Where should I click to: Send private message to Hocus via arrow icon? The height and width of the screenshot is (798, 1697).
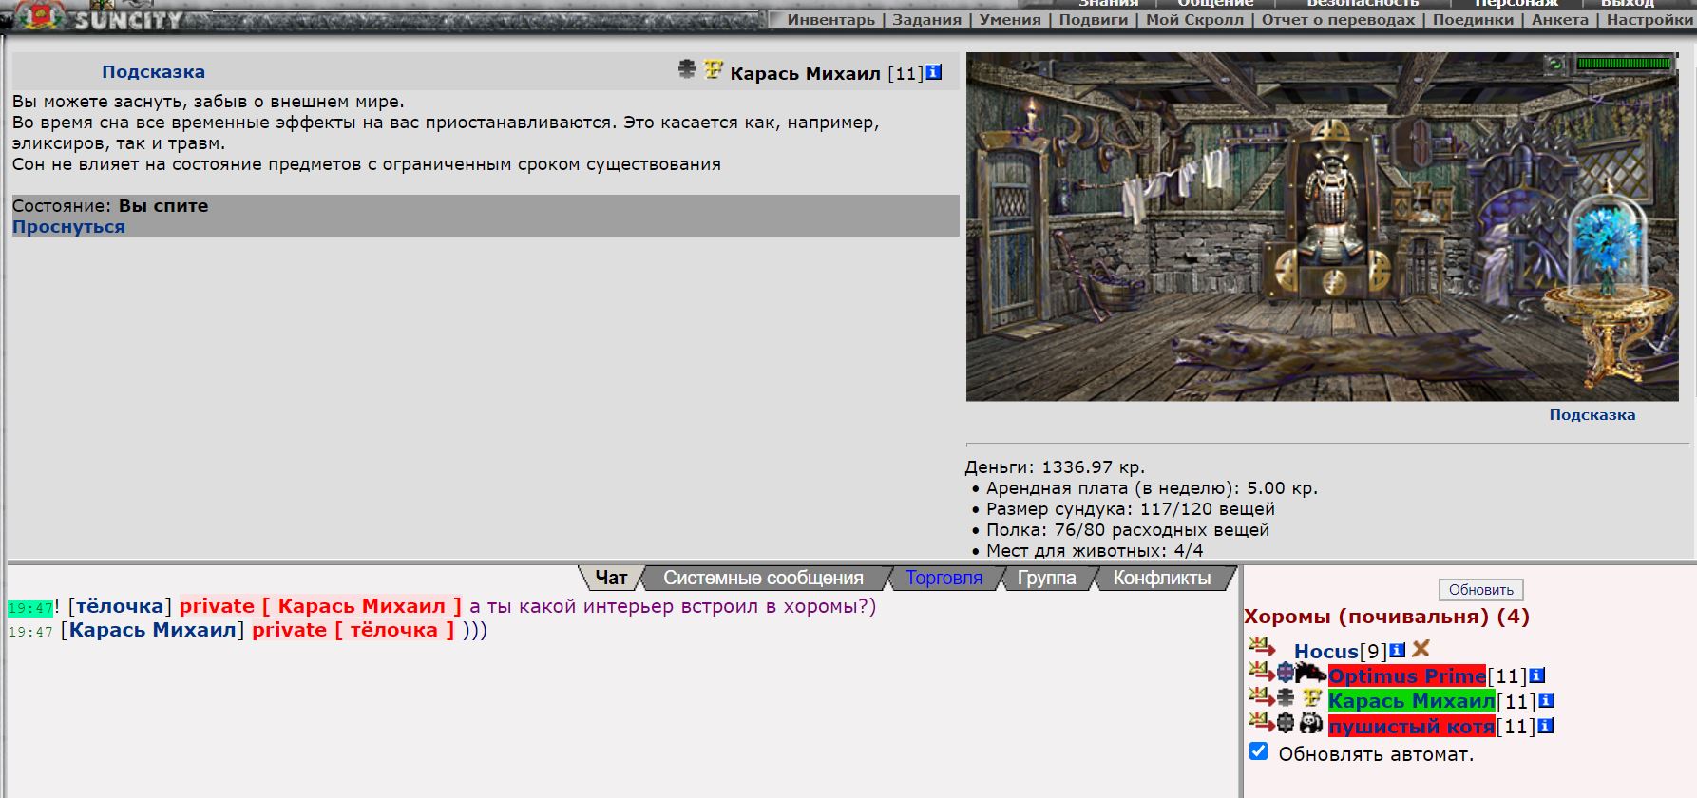(1261, 647)
